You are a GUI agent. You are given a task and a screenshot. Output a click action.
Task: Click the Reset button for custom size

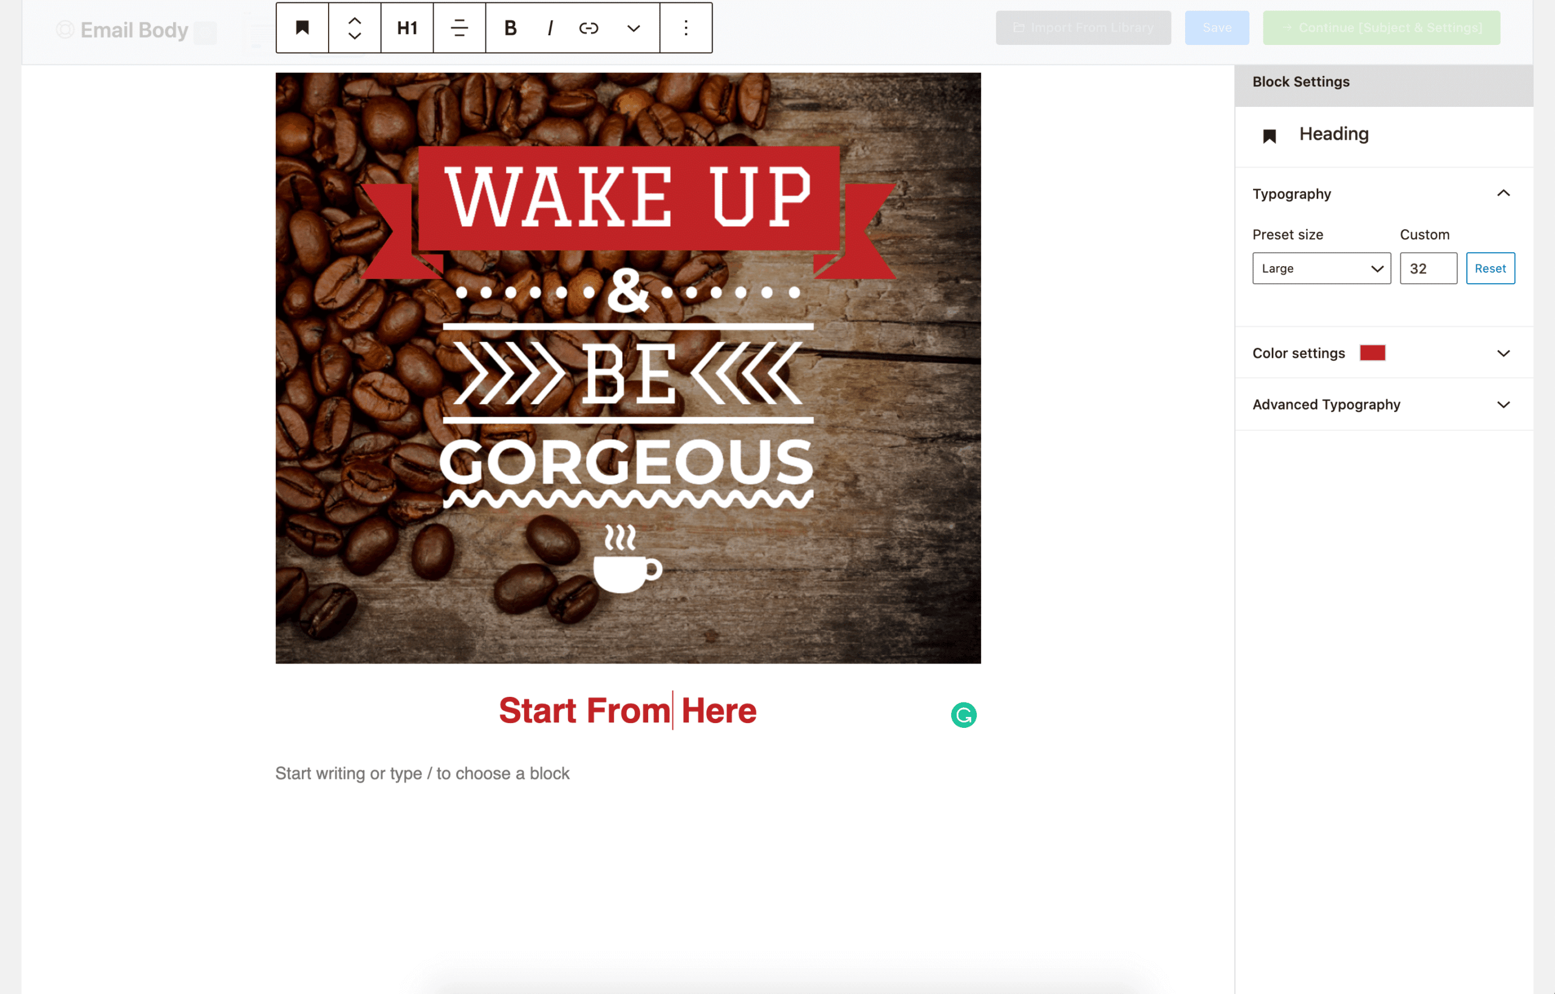coord(1491,267)
